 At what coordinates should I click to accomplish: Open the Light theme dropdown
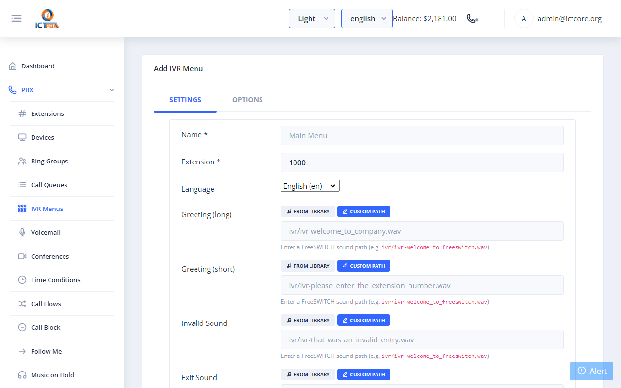[x=312, y=18]
